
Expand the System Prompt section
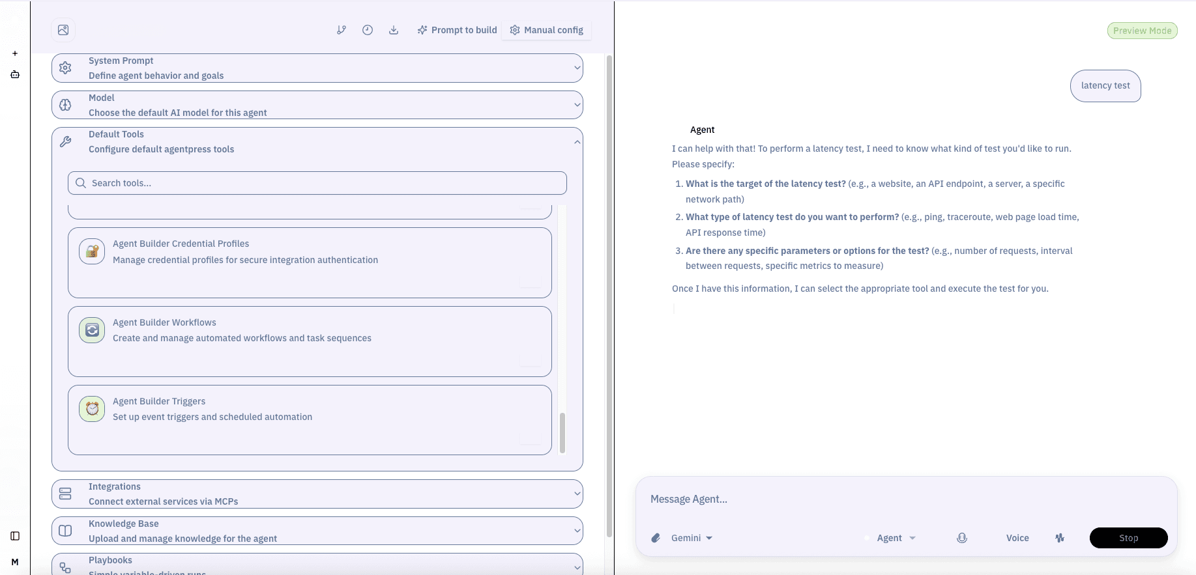pyautogui.click(x=317, y=68)
